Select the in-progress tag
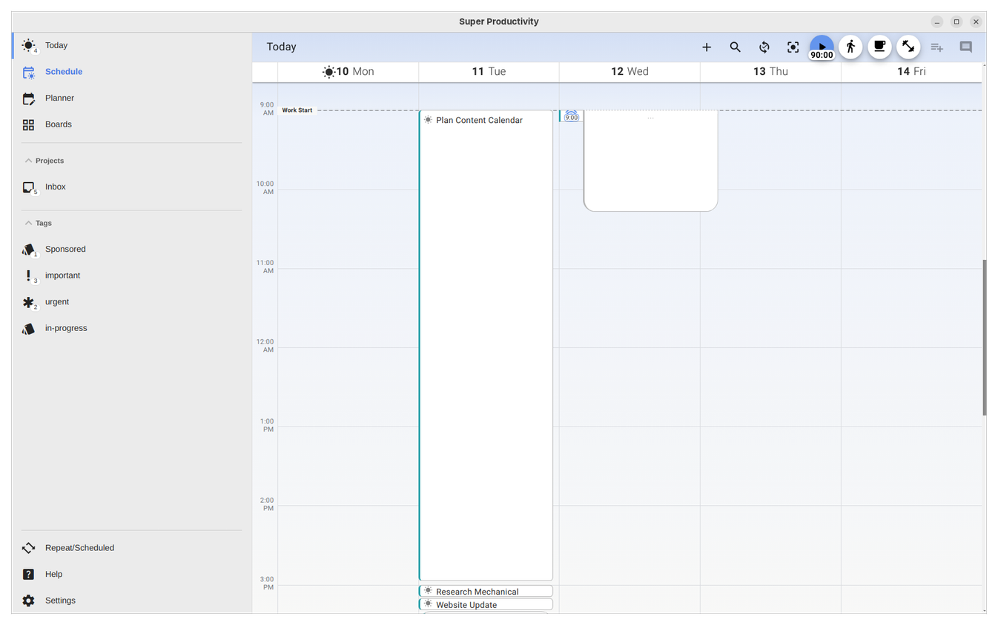998x625 pixels. [132, 328]
